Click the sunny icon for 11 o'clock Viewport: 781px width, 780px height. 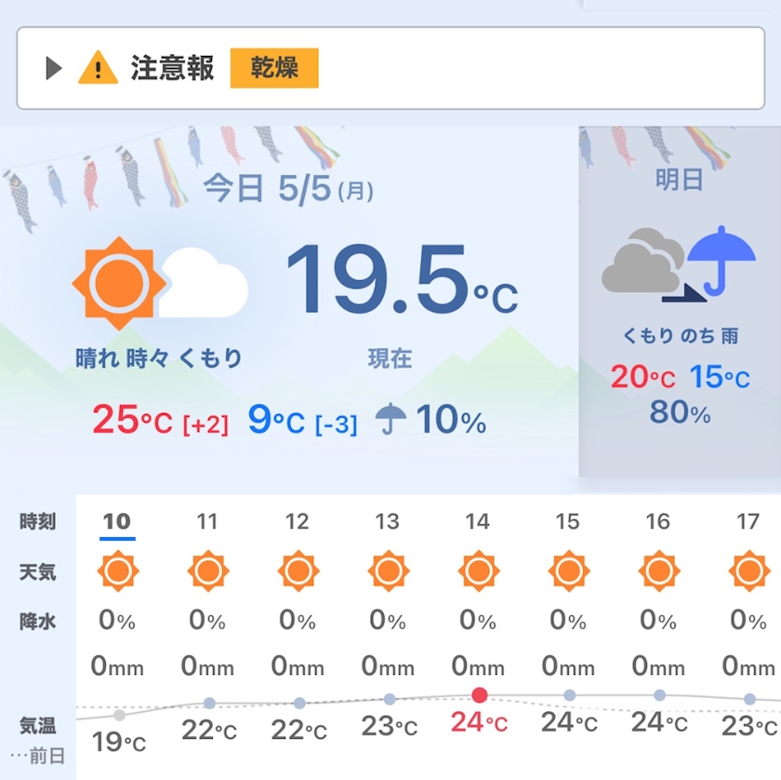pos(207,571)
